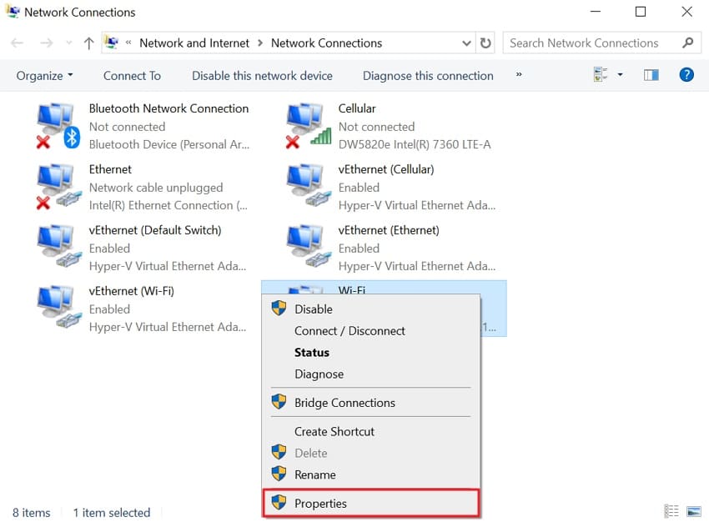This screenshot has width=709, height=522.
Task: Switch to details view in status bar
Action: [x=671, y=511]
